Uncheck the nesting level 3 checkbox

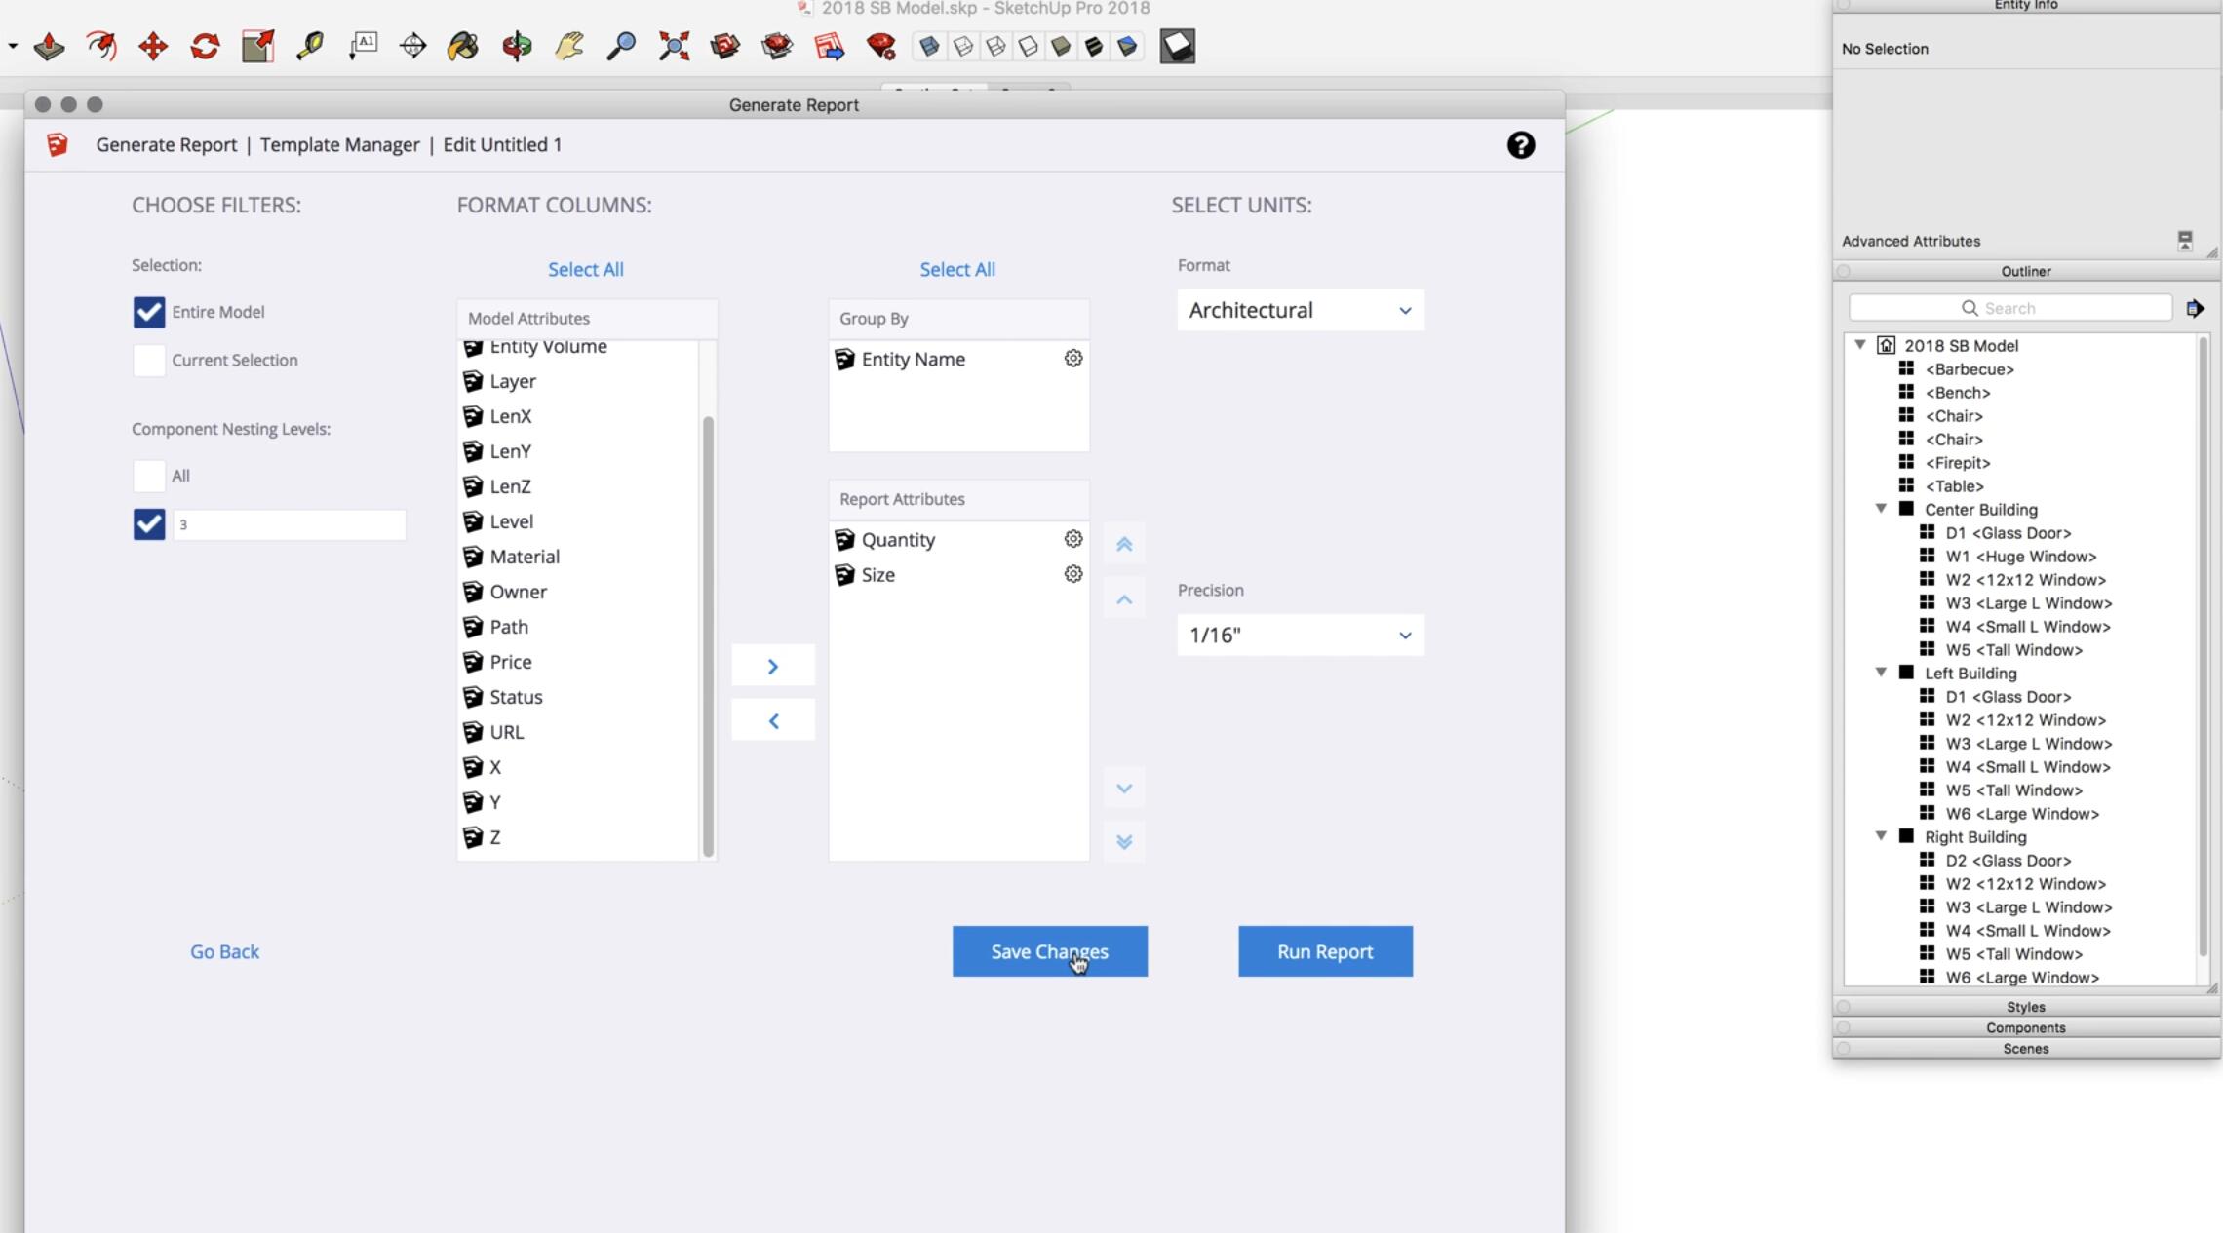pos(149,524)
